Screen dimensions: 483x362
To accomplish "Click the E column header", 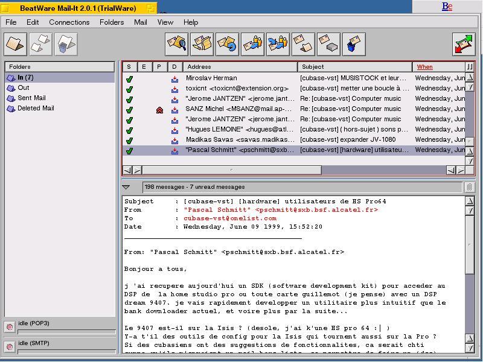I will pyautogui.click(x=144, y=67).
